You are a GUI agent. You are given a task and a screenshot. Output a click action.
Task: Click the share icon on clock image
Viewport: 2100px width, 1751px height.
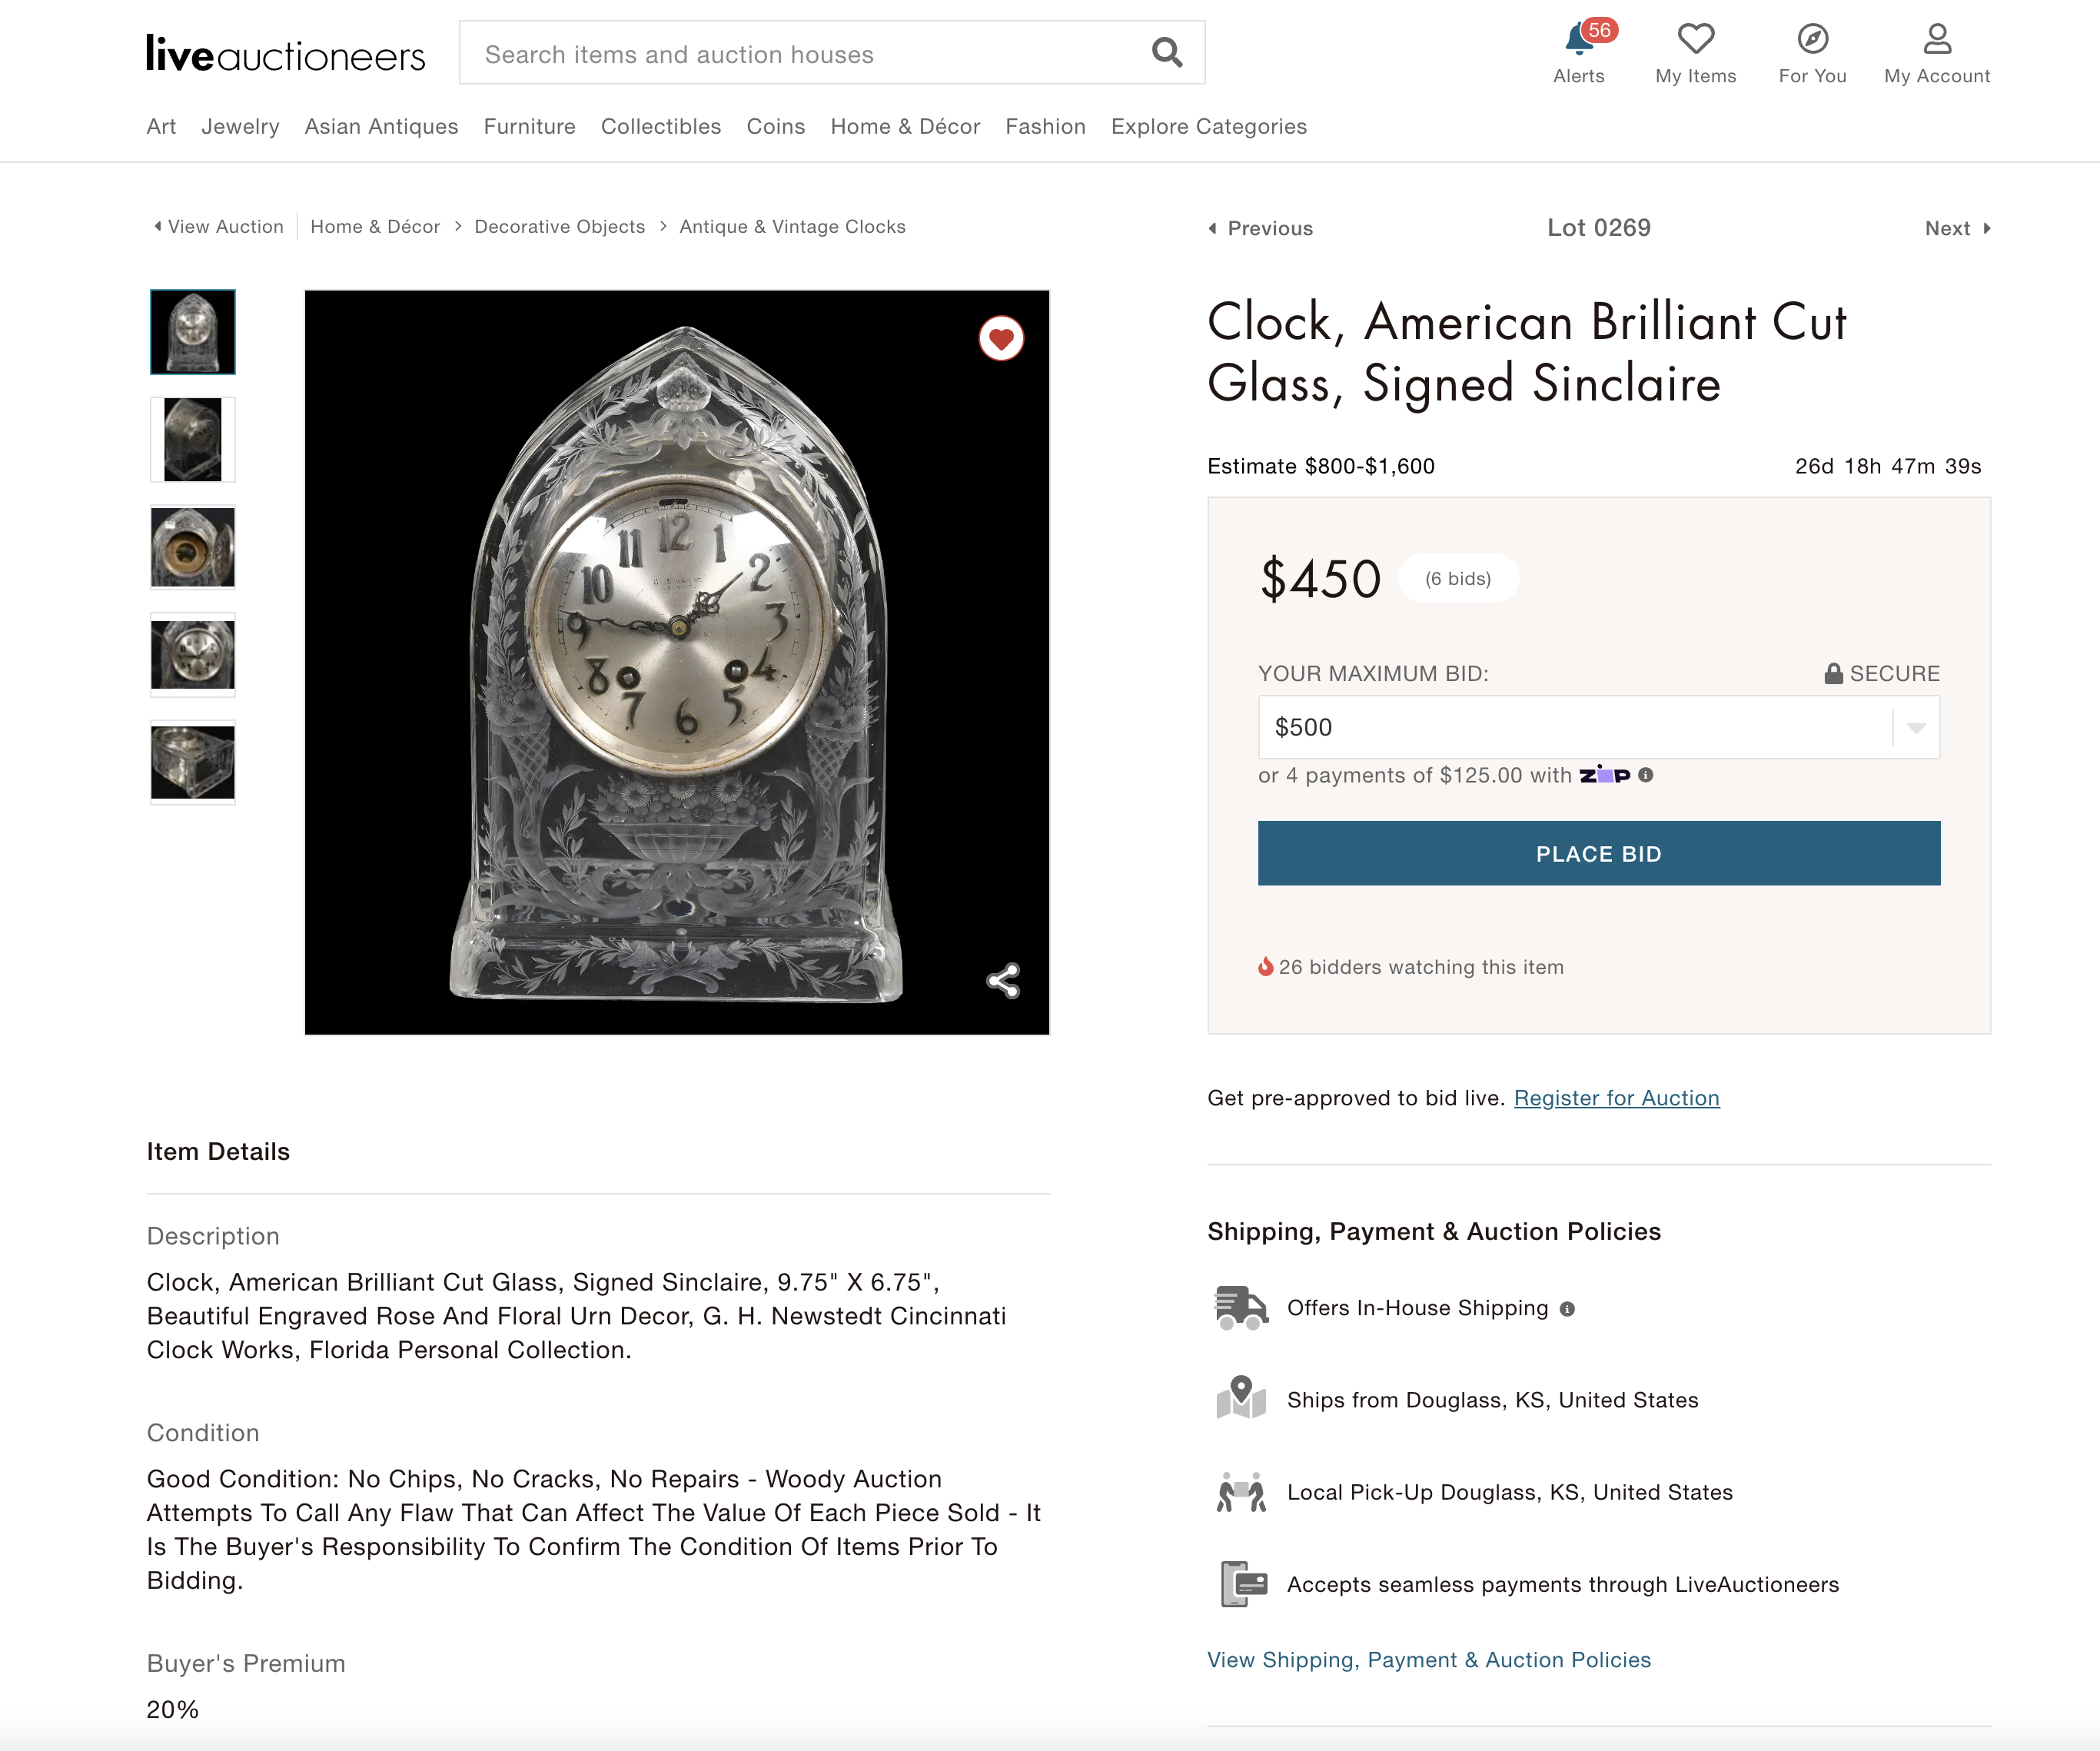[1003, 981]
